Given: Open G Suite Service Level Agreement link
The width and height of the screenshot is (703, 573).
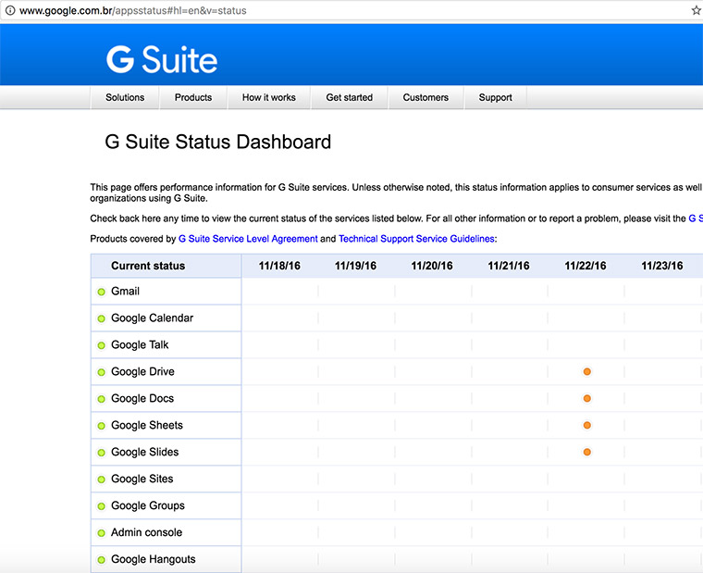Looking at the screenshot, I should pos(248,239).
